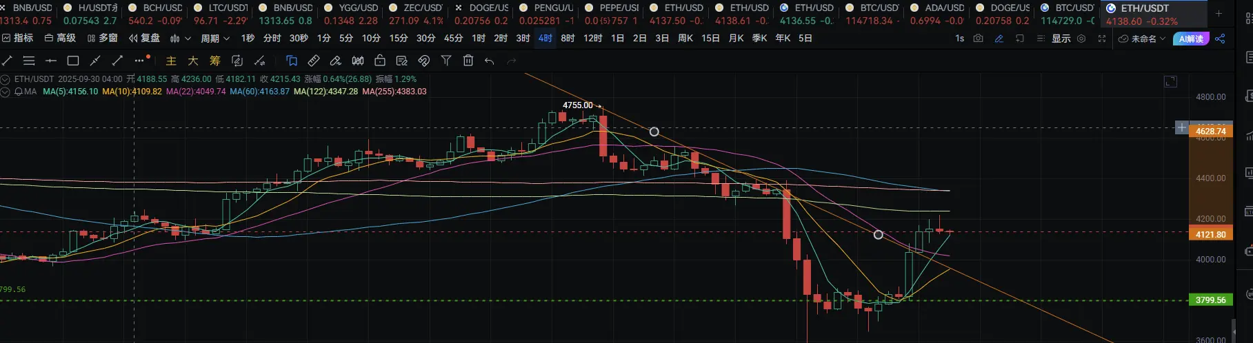Image resolution: width=1253 pixels, height=343 pixels.
Task: Toggle the 1s refresh option
Action: [x=959, y=39]
